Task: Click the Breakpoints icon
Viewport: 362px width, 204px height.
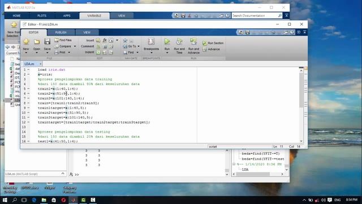Action: point(151,41)
